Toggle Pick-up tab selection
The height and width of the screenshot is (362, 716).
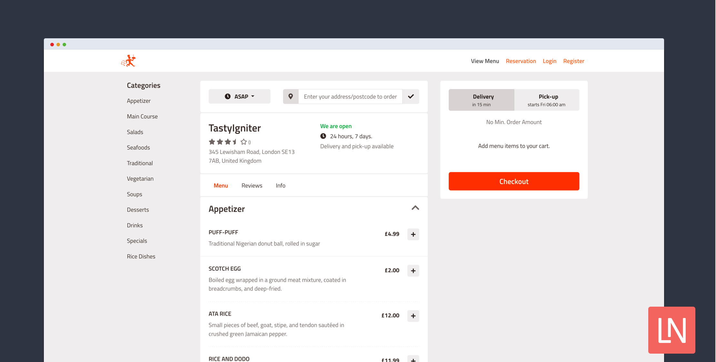click(x=547, y=100)
